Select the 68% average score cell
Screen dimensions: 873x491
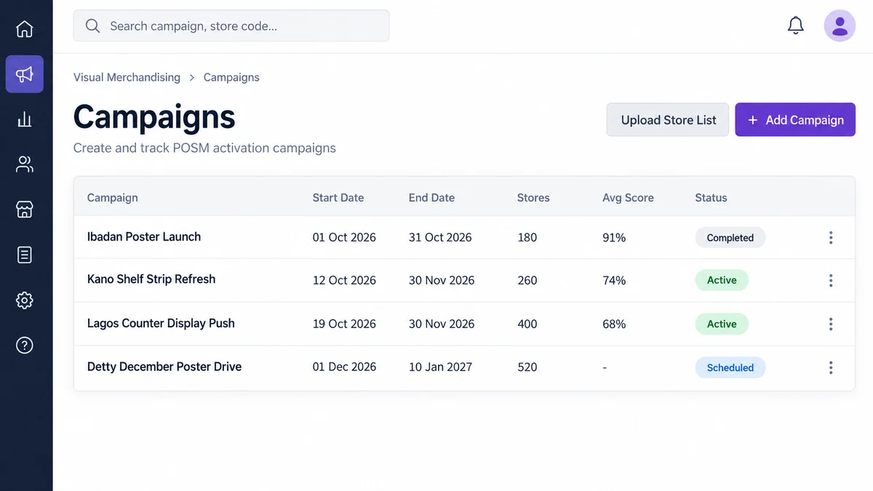click(614, 324)
